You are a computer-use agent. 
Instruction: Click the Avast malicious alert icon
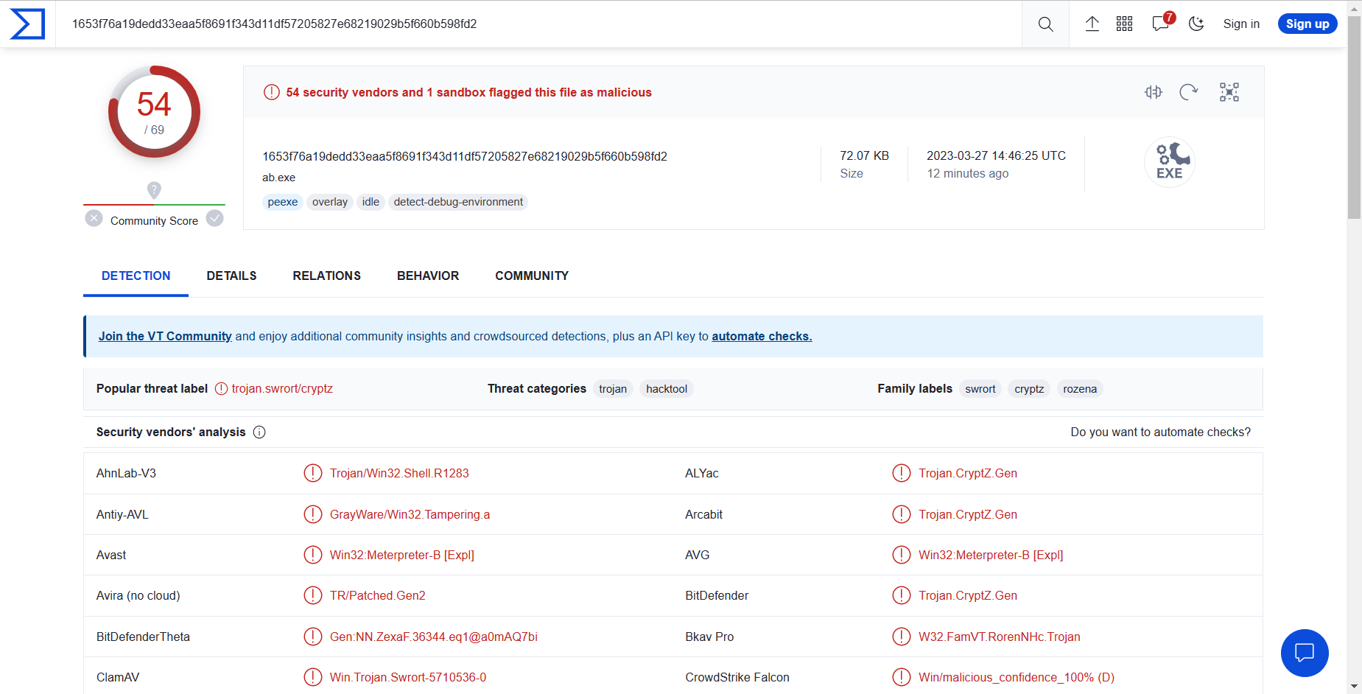coord(313,555)
